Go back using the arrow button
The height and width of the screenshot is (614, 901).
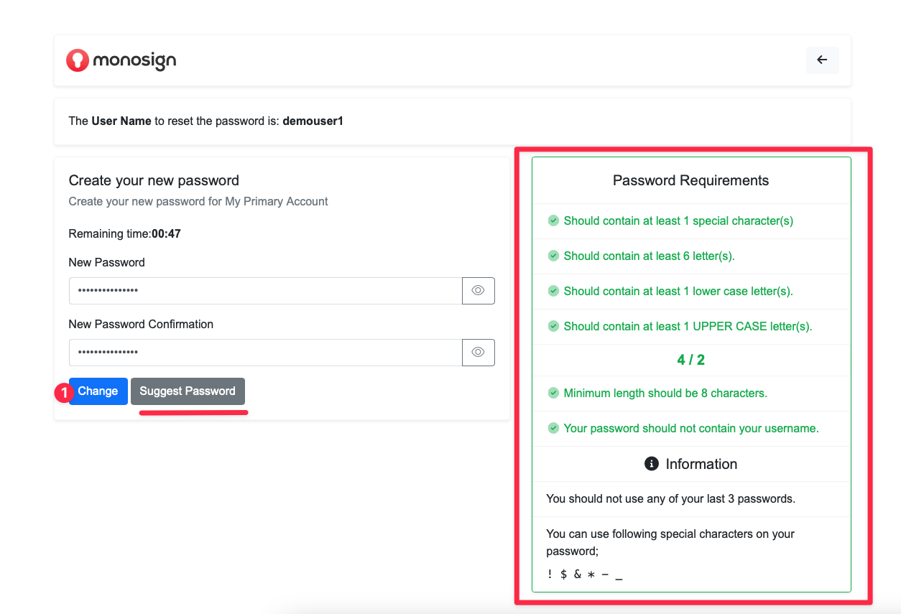[822, 60]
